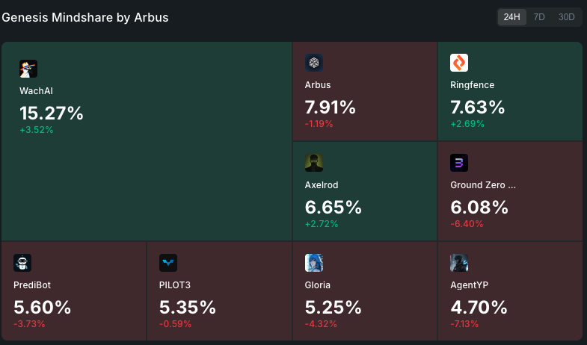Click the PrediBot robot icon
Viewport: 587px width, 345px height.
tap(22, 263)
